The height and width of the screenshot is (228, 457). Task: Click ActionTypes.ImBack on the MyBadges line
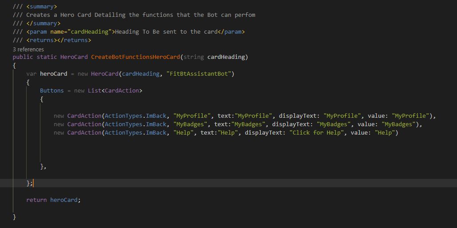[x=135, y=124]
